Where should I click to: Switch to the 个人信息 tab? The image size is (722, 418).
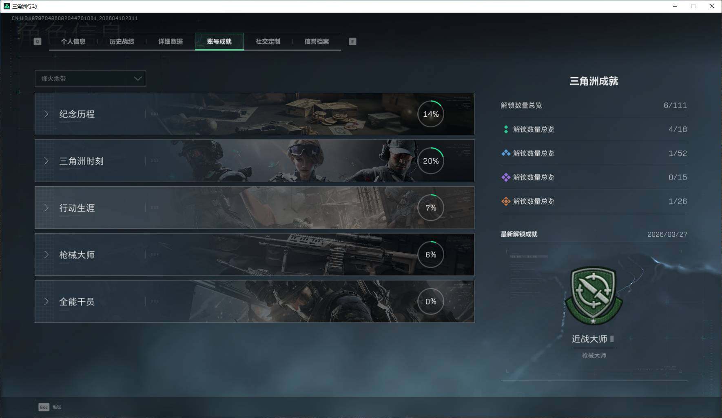(73, 42)
